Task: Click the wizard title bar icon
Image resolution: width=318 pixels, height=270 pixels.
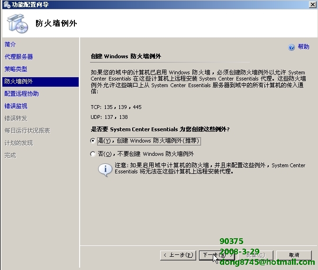Action: pyautogui.click(x=7, y=4)
